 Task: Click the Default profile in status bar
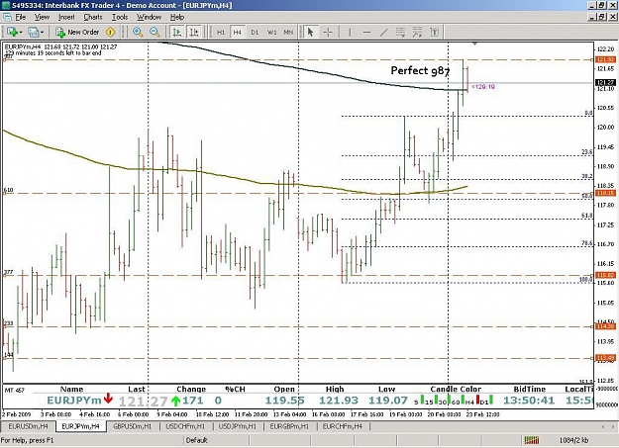(197, 440)
